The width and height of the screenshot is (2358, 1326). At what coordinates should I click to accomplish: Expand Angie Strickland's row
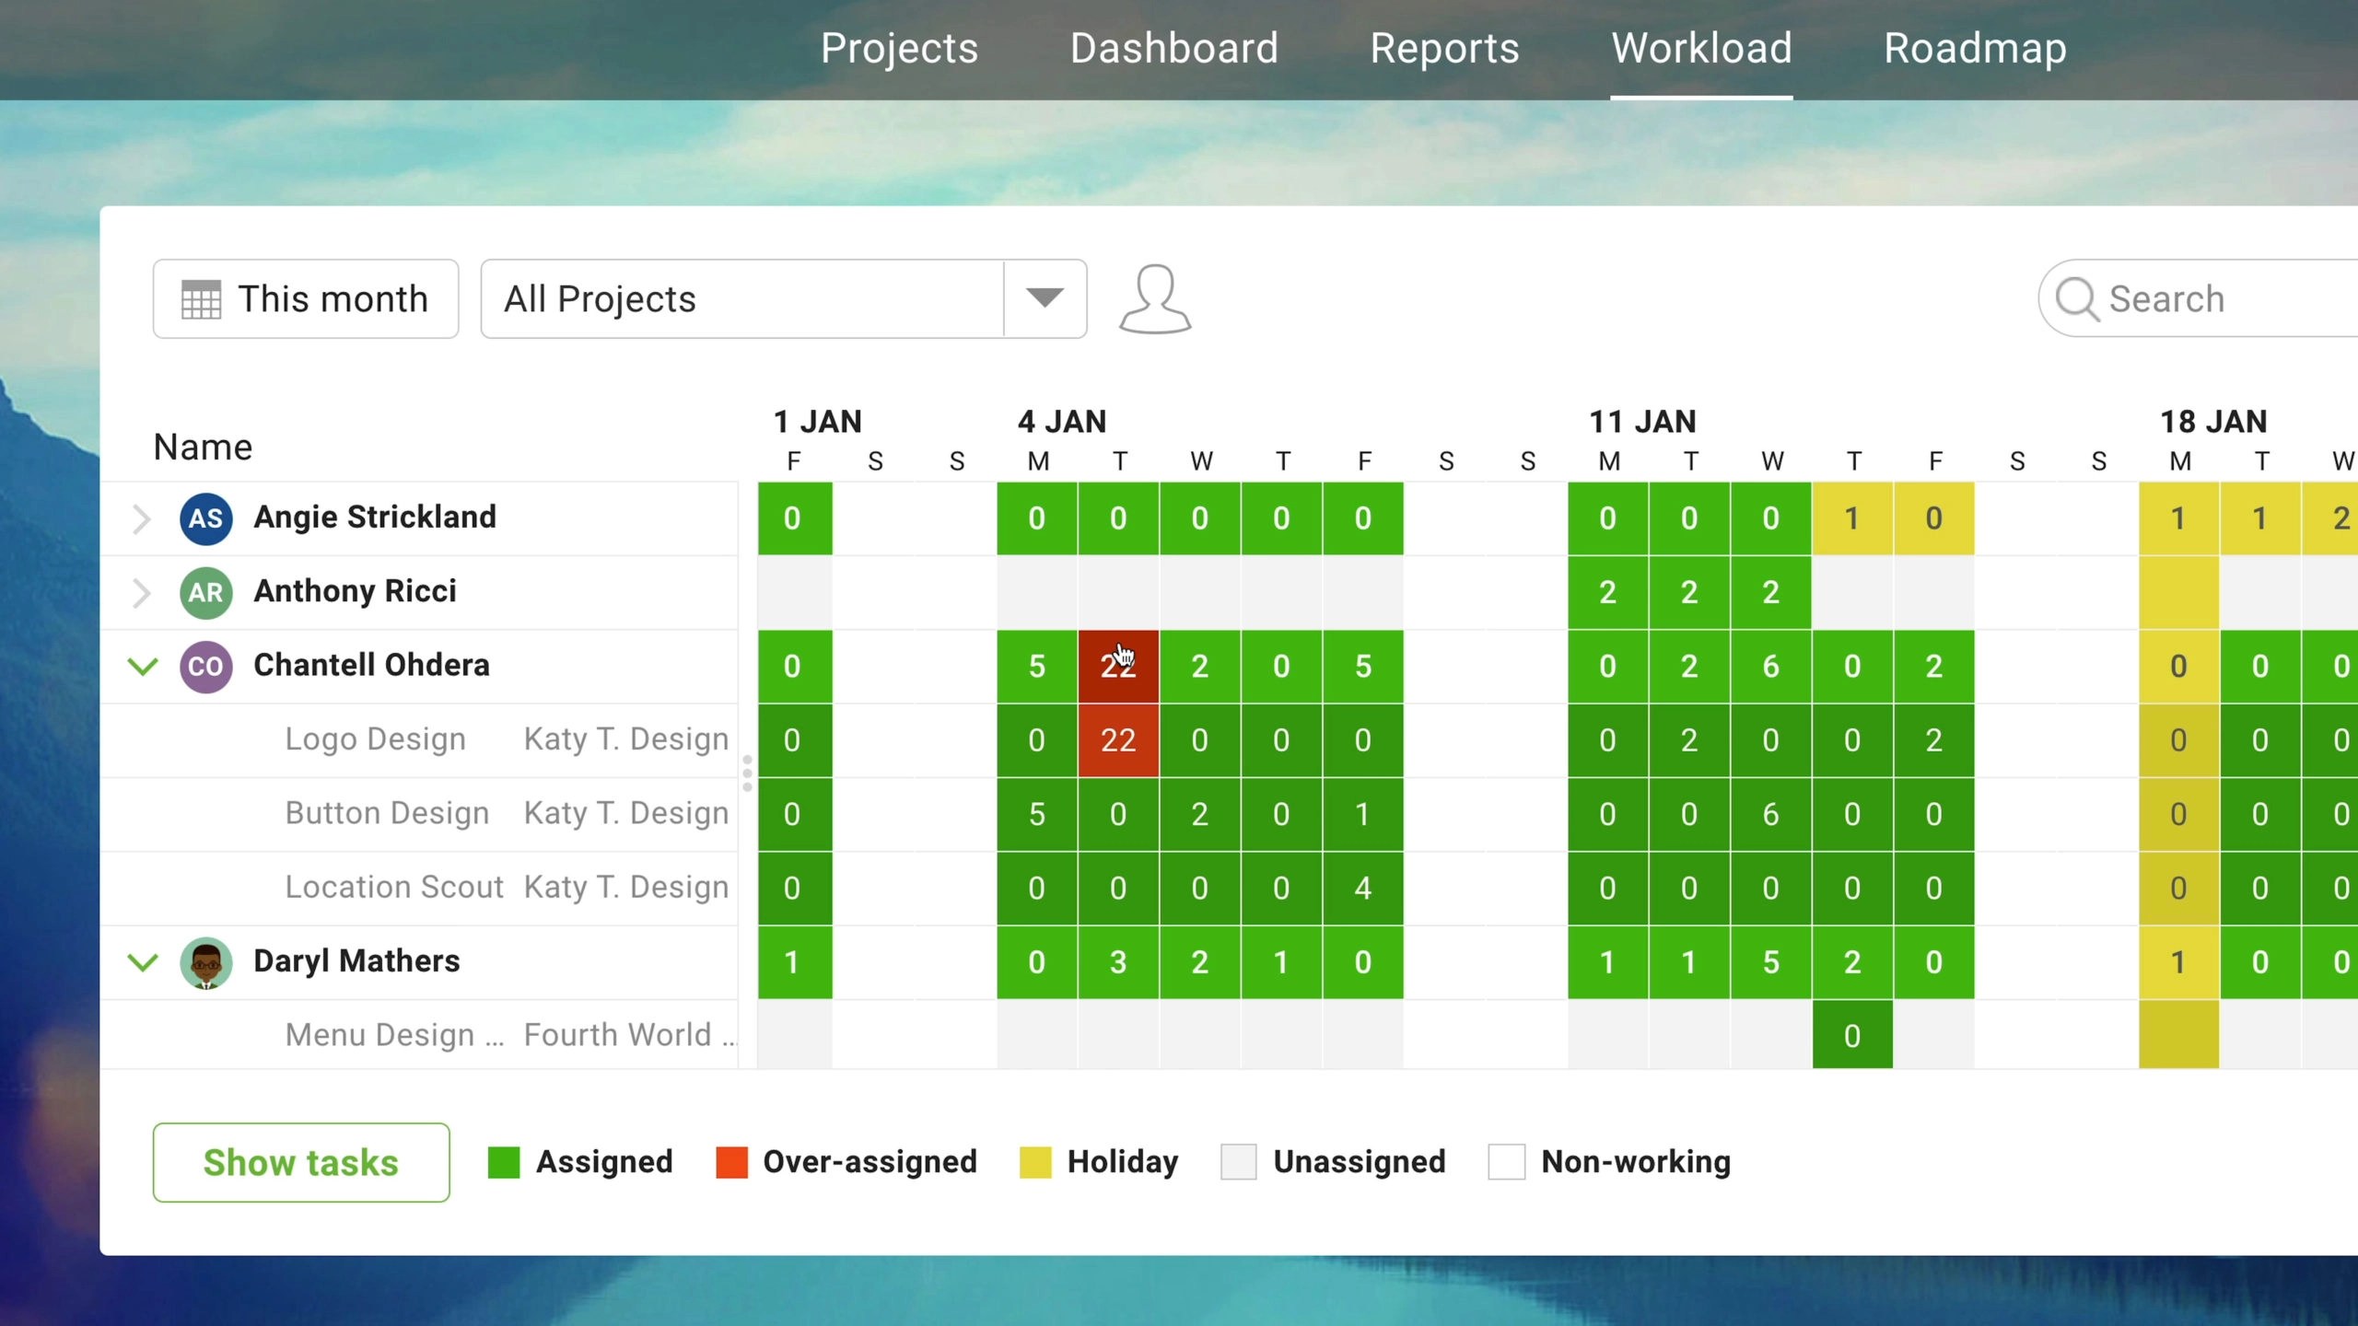point(143,518)
